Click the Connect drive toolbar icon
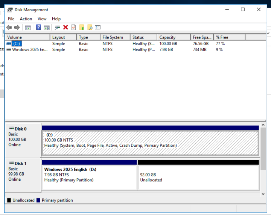271x215 pixels. (57, 28)
